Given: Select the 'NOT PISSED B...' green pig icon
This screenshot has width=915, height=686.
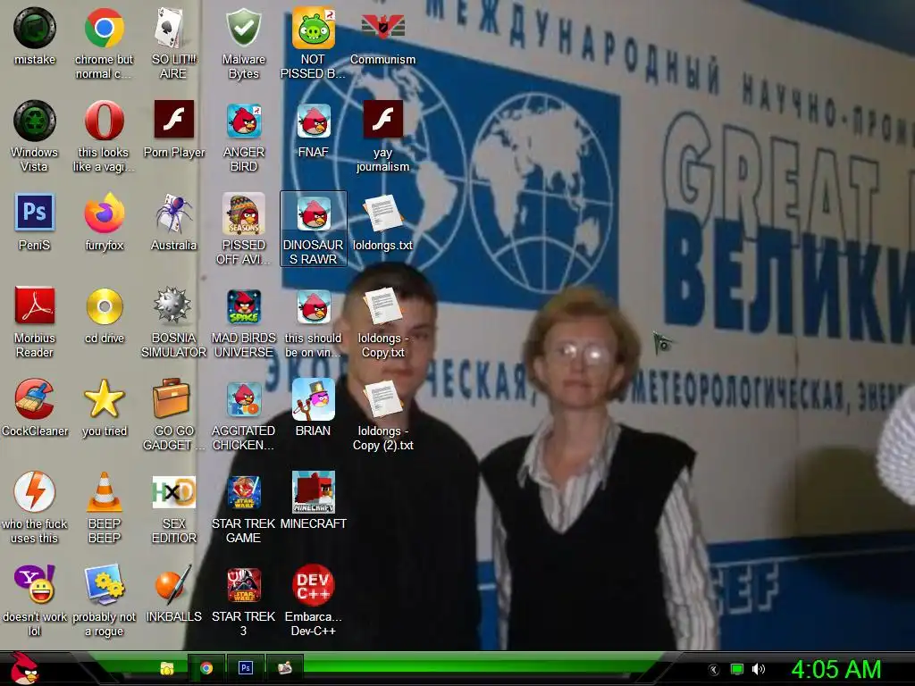Looking at the screenshot, I should 314,28.
